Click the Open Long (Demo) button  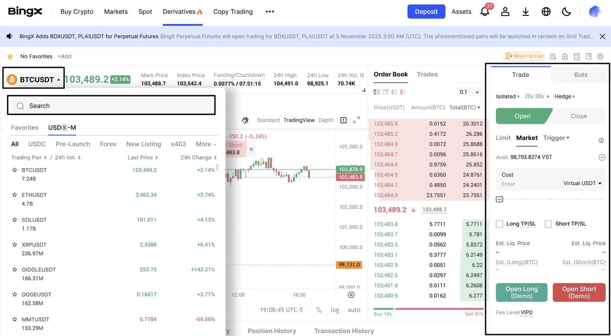pyautogui.click(x=521, y=293)
